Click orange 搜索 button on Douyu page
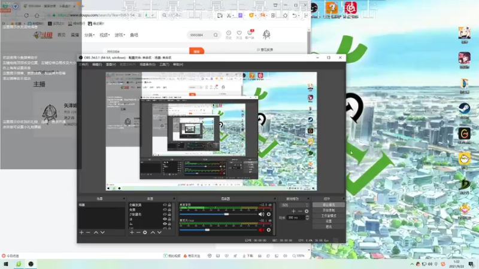The height and width of the screenshot is (269, 479). point(197,51)
